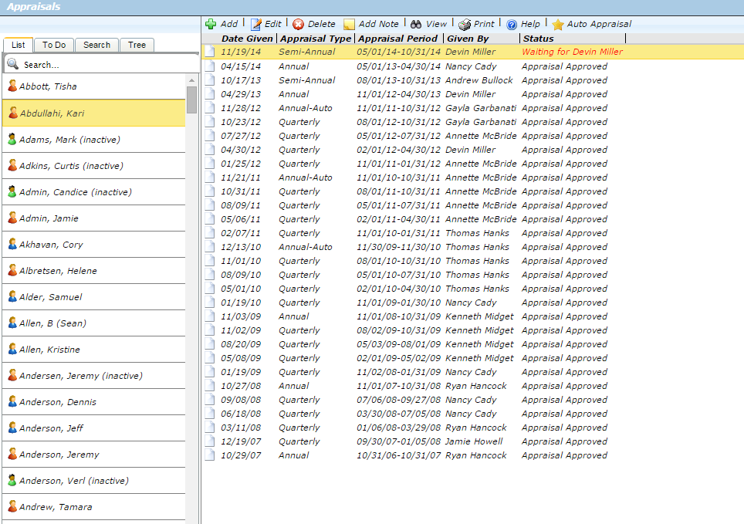Select the 11/28/12 Annual-Auto appraisal row
Viewport: 744px width, 524px height.
(x=409, y=108)
